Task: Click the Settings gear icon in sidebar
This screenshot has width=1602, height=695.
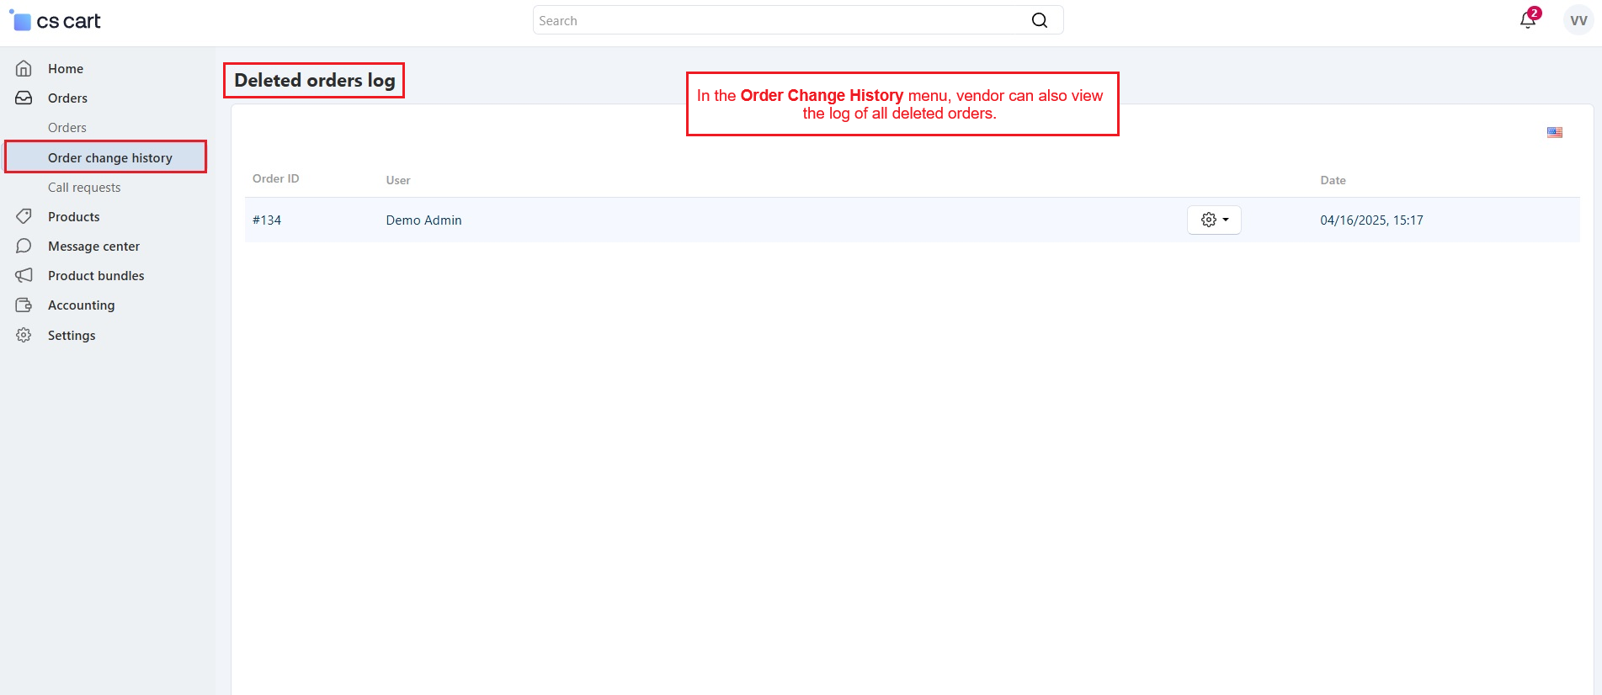Action: 24,335
